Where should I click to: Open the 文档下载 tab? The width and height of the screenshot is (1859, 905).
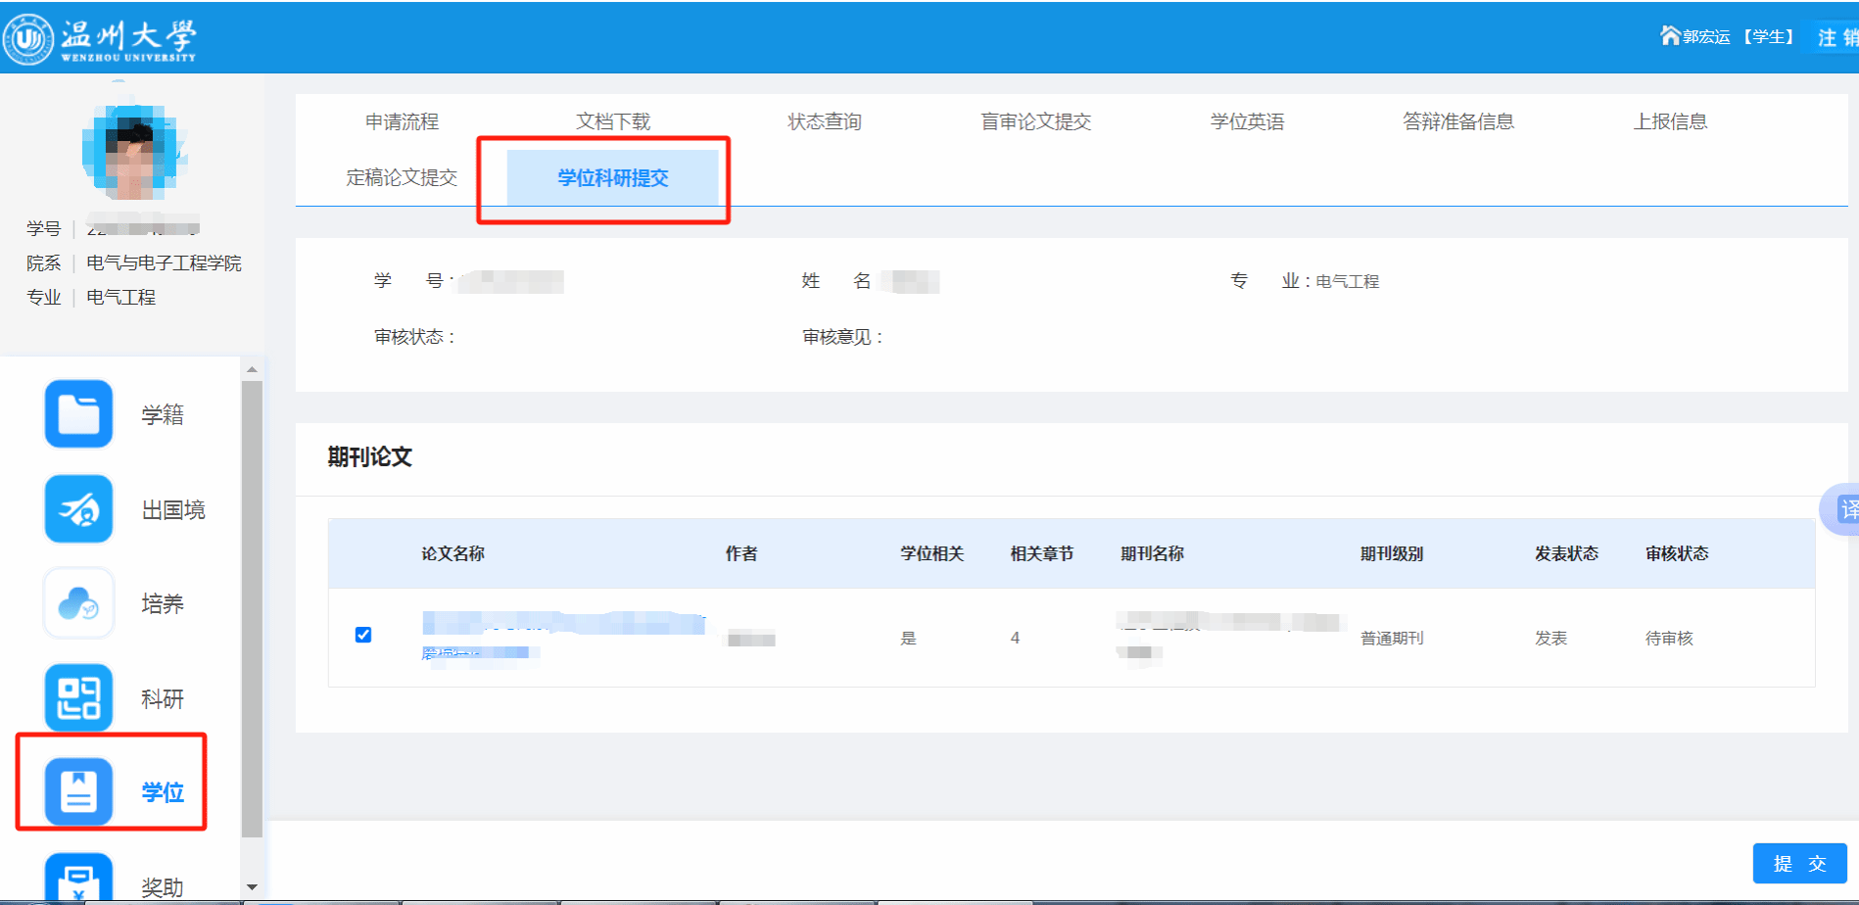pyautogui.click(x=613, y=121)
